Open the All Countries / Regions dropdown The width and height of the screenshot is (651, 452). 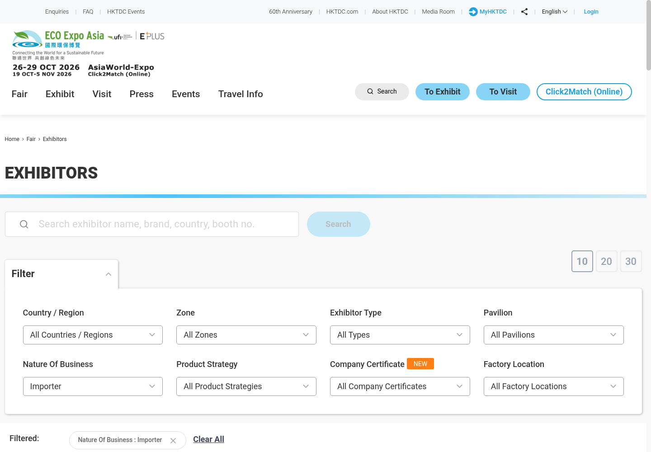[x=93, y=335]
